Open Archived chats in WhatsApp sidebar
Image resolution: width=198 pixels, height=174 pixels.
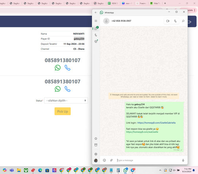point(96,145)
